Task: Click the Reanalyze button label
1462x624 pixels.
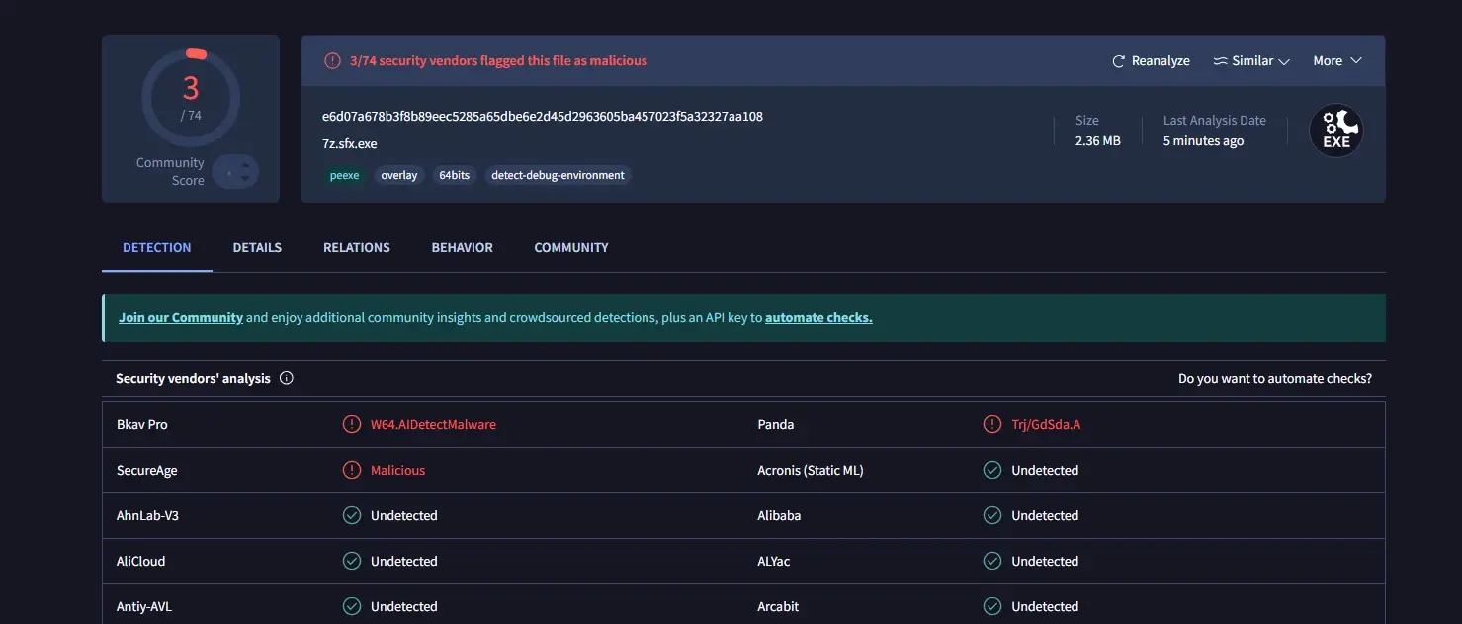Action: coord(1161,61)
